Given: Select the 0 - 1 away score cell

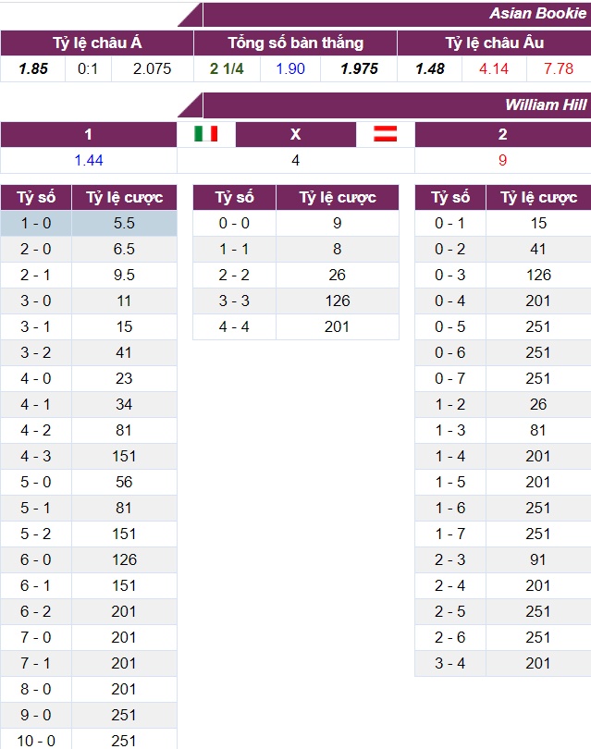Looking at the screenshot, I should click(x=450, y=223).
